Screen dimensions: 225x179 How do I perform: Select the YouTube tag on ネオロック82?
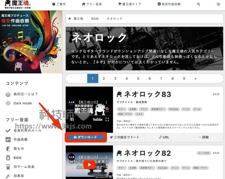[x=163, y=168]
